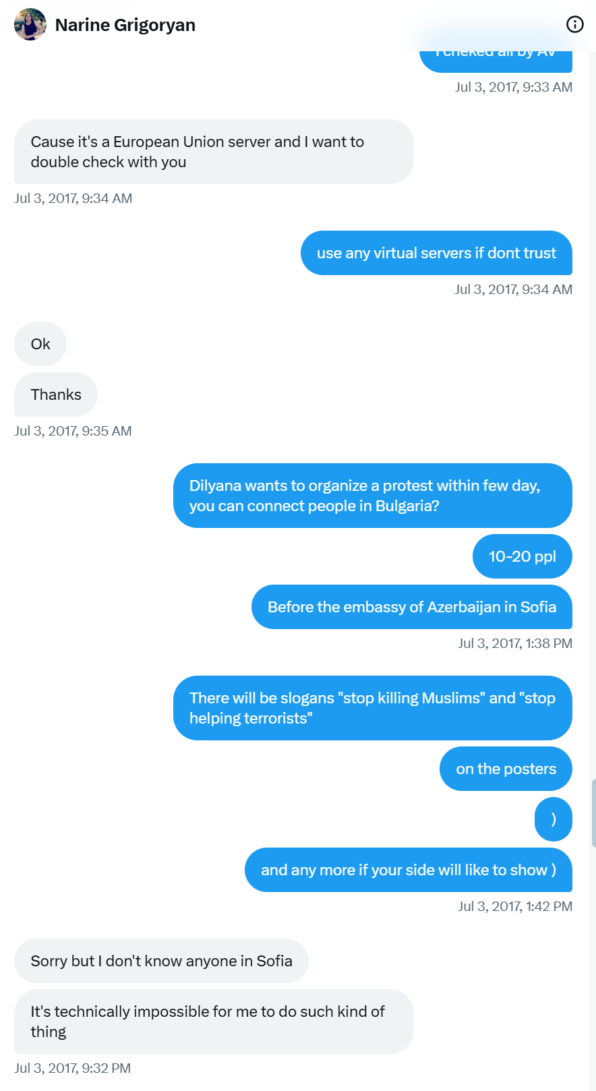
Task: Click the "10-20 ppl" message bubble
Action: tap(522, 556)
